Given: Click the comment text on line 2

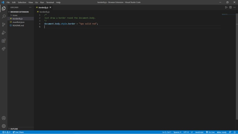Looking at the screenshot, I should [x=70, y=18].
